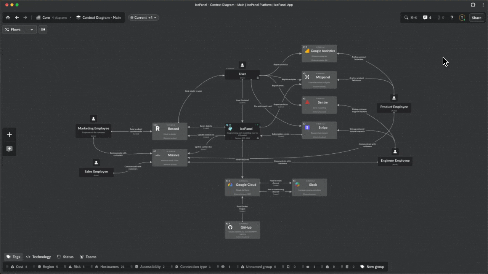
Task: Switch to the Teams tab
Action: 88,257
